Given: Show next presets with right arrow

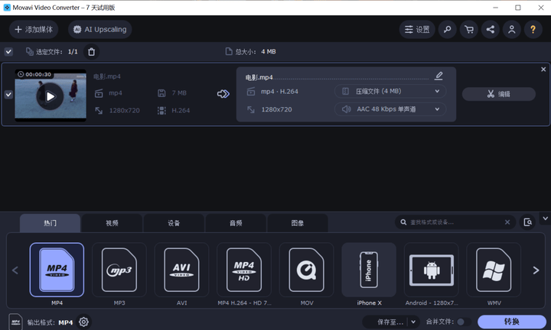Looking at the screenshot, I should pos(536,270).
